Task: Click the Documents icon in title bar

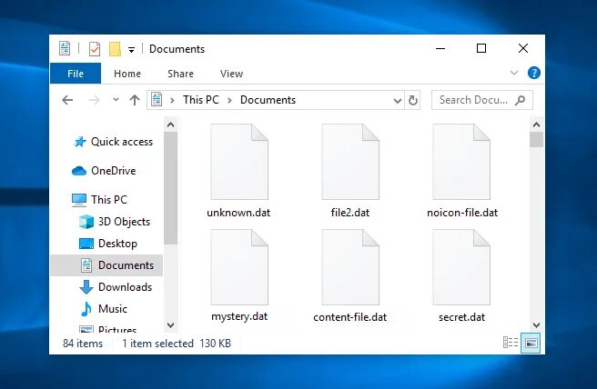Action: pos(65,49)
